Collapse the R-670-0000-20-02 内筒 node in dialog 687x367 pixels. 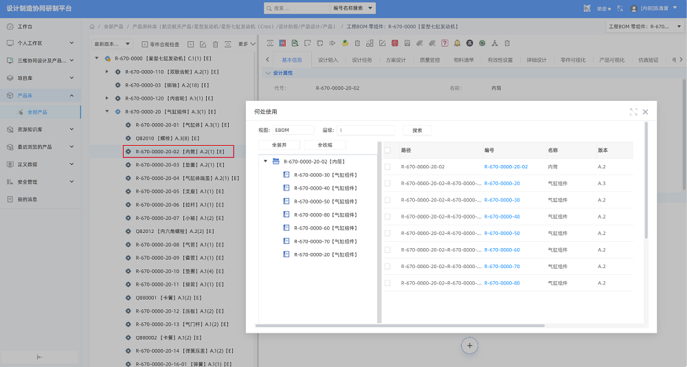click(x=265, y=162)
